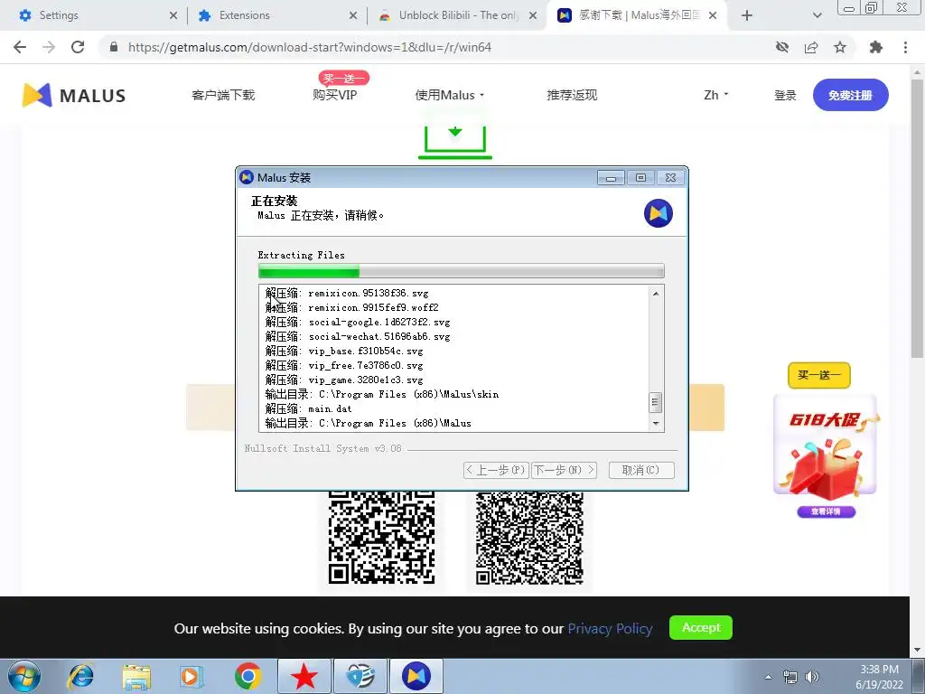Open the Extensions puzzle icon in toolbar
This screenshot has width=925, height=694.
tap(876, 47)
